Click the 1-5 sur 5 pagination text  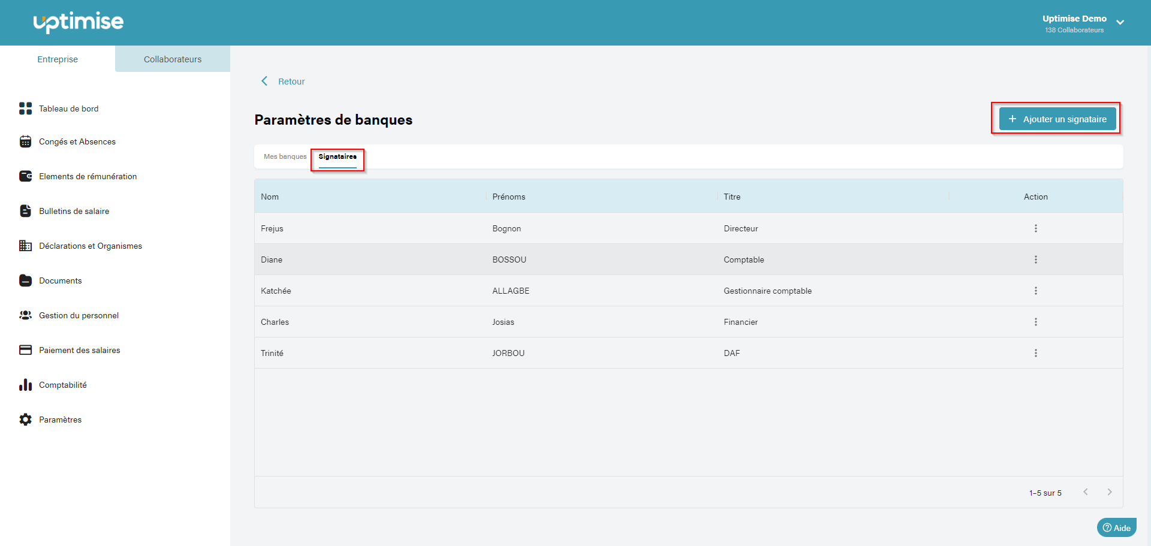(x=1045, y=493)
